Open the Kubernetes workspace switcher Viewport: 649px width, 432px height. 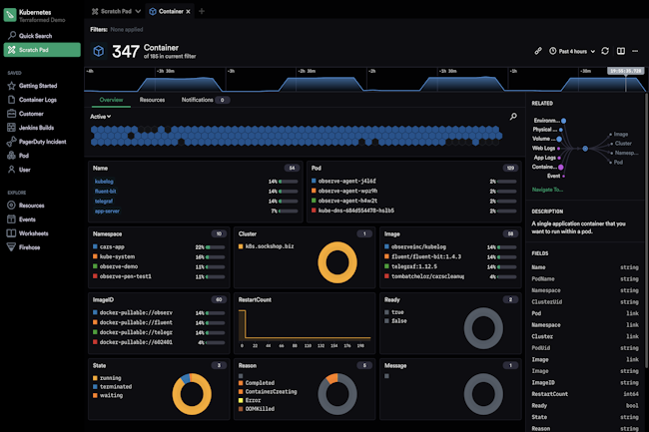(x=40, y=12)
